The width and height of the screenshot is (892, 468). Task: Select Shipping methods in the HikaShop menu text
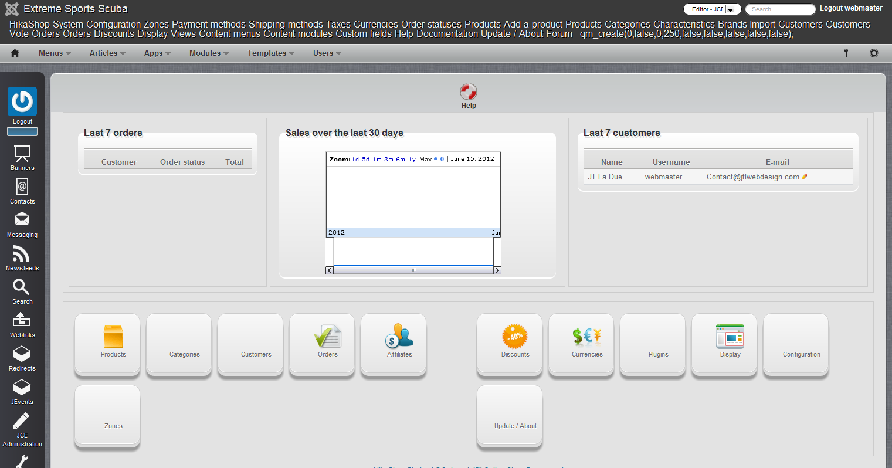[x=286, y=25]
